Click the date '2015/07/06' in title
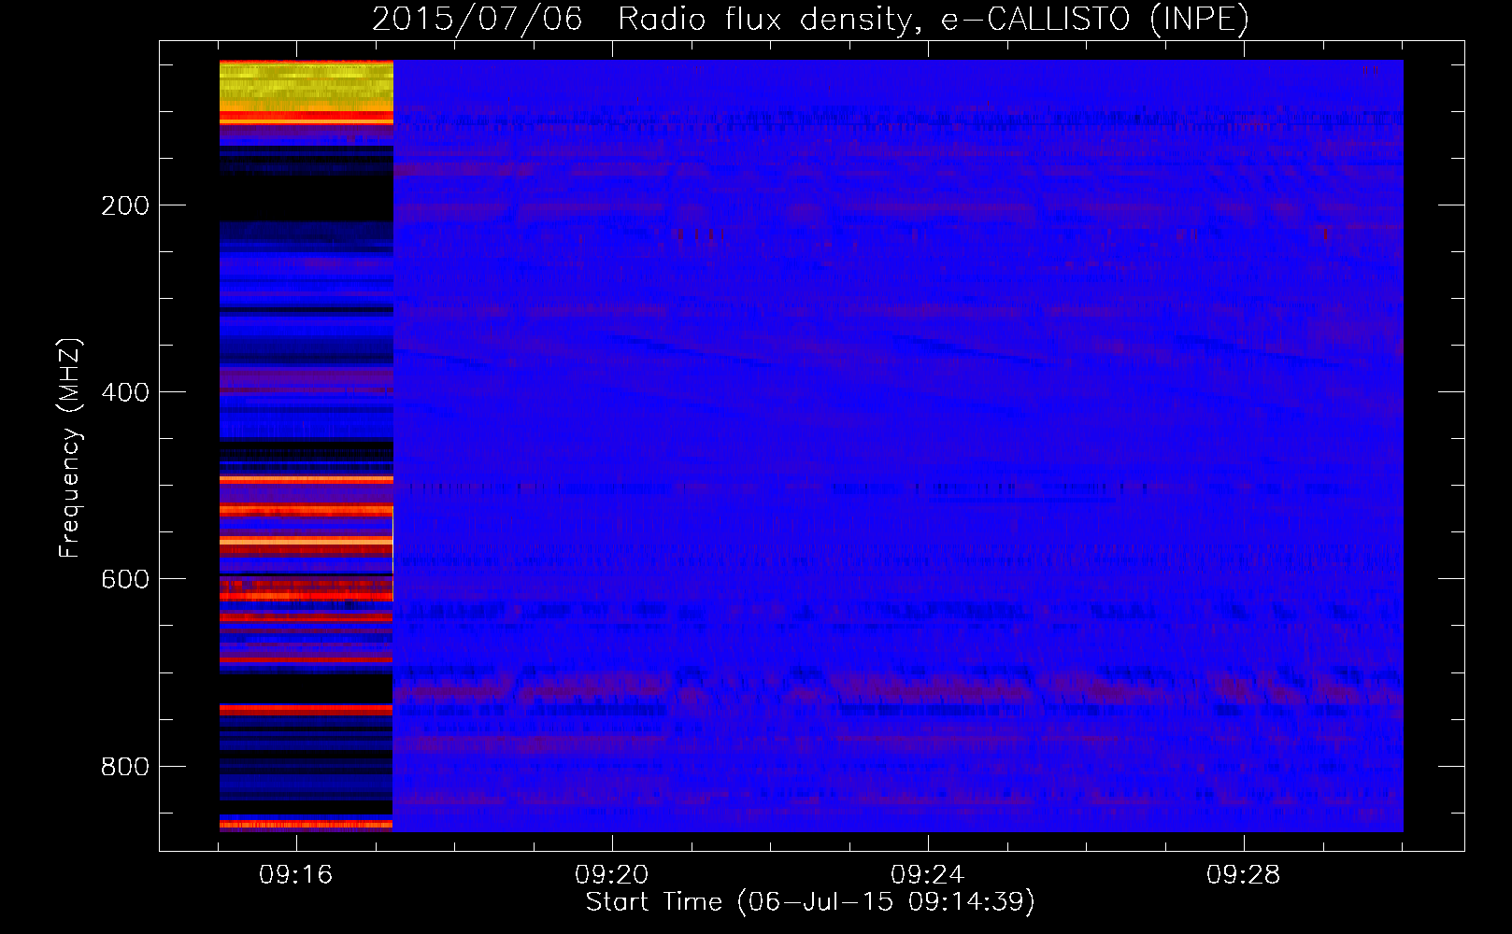 coord(477,20)
